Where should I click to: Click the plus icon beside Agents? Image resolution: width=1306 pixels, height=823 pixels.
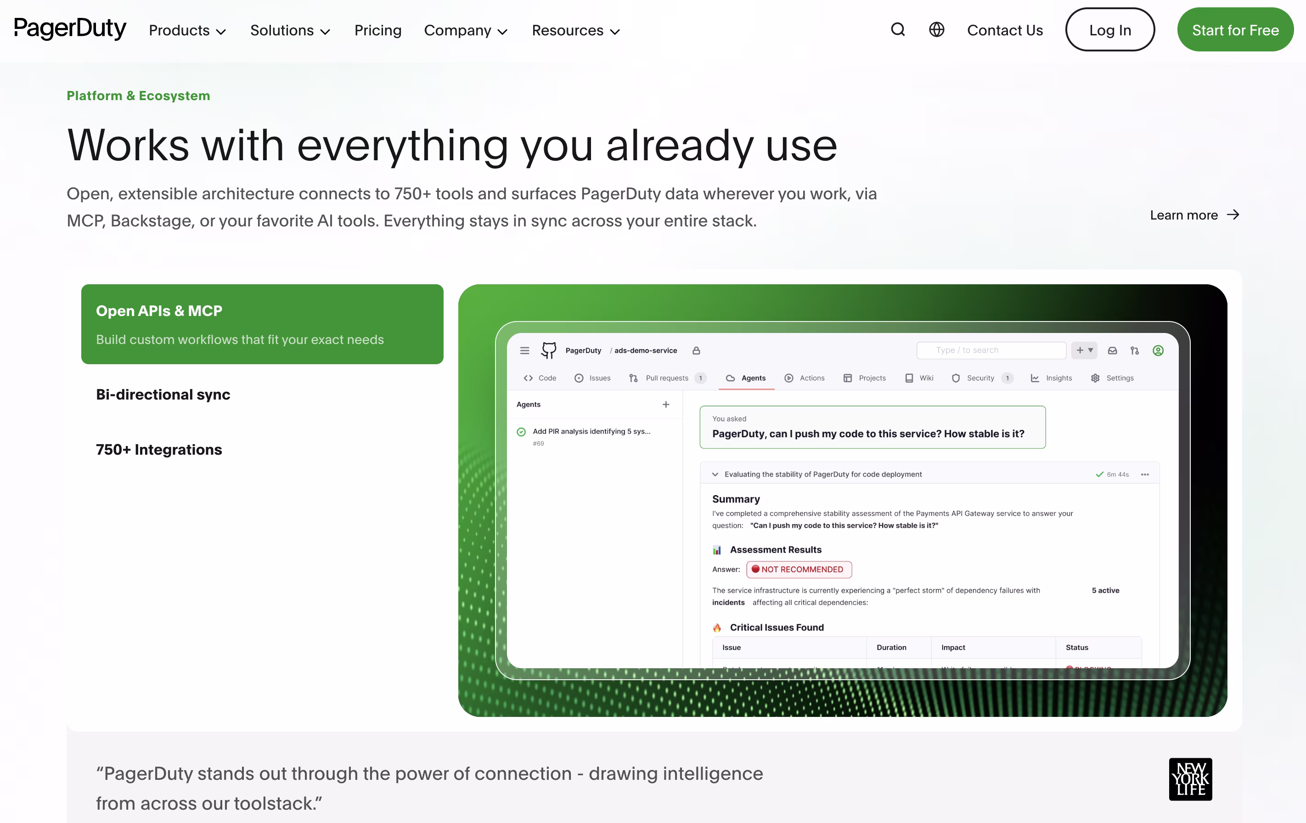point(666,405)
